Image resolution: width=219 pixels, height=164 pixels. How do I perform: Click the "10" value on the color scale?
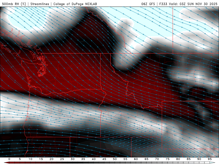pyautogui.click(x=30, y=159)
